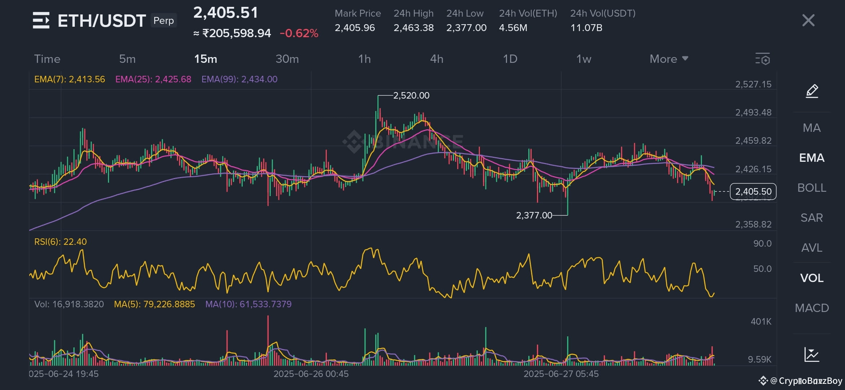Enable the AVL indicator
Viewport: 845px width, 390px height.
(x=812, y=248)
